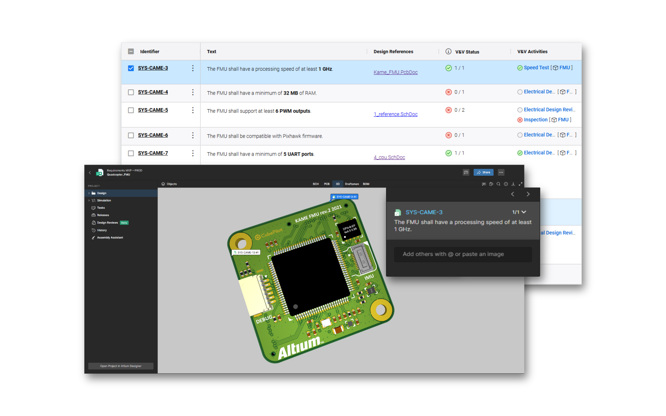Open the kebab menu for SYS-CAME-5
Viewport: 666px width, 416px height.
click(x=193, y=110)
